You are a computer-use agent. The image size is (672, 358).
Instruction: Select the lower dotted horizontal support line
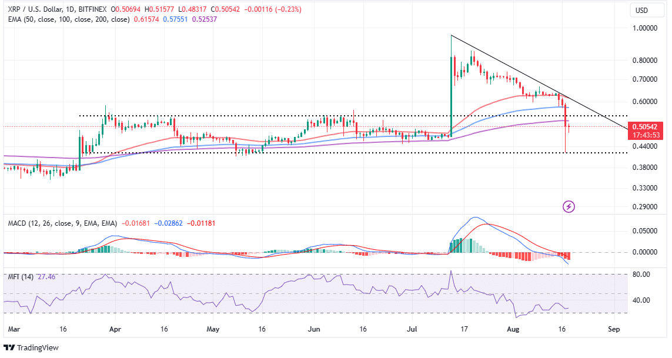coord(353,153)
